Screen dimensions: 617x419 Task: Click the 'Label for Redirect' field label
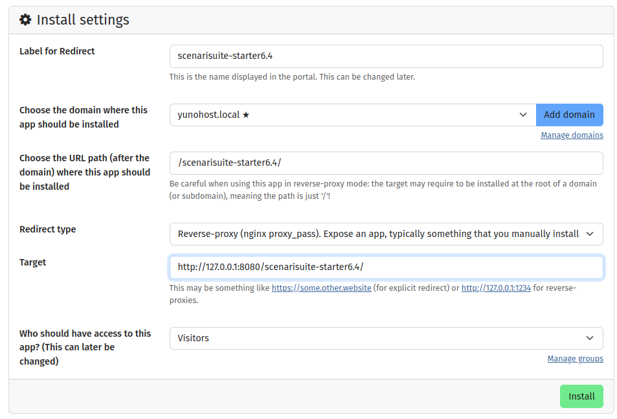click(x=57, y=51)
